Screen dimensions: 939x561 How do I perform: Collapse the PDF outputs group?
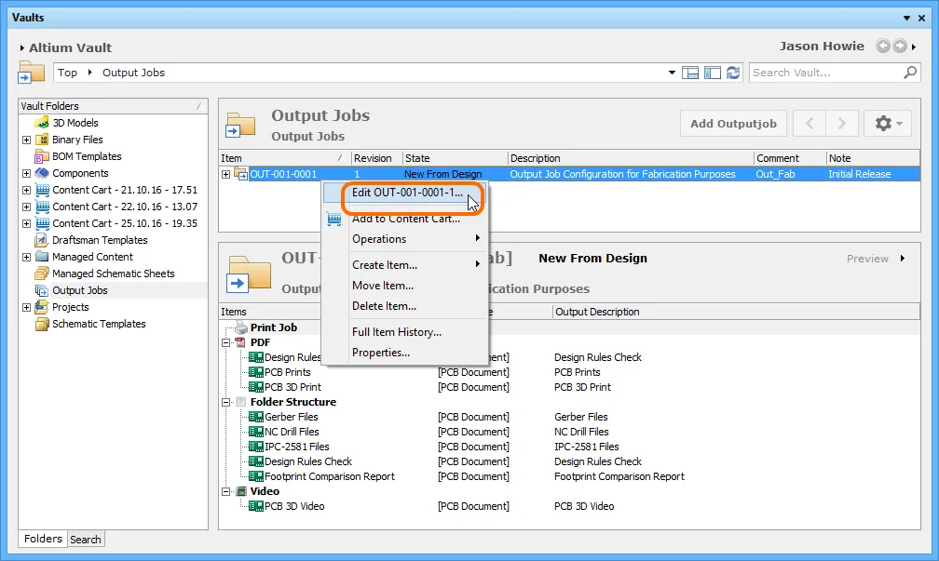(225, 342)
